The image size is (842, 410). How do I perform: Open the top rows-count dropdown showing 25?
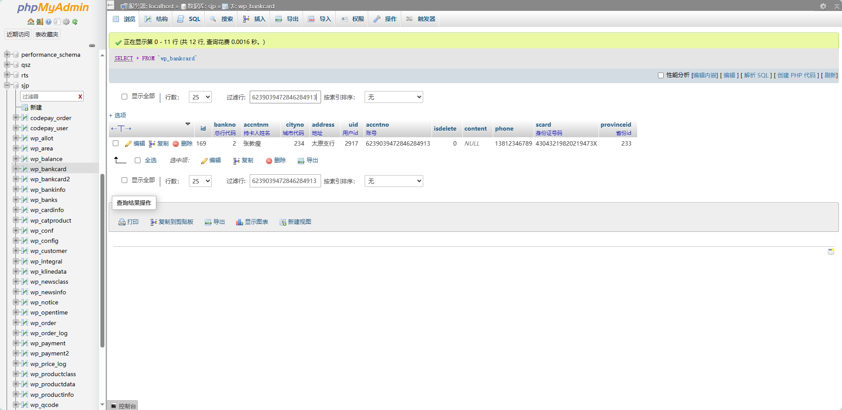(200, 97)
